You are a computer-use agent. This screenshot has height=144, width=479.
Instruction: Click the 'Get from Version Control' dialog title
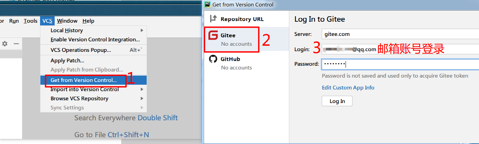(243, 5)
